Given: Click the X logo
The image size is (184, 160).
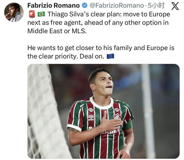Looking at the screenshot, I should pos(175,6).
